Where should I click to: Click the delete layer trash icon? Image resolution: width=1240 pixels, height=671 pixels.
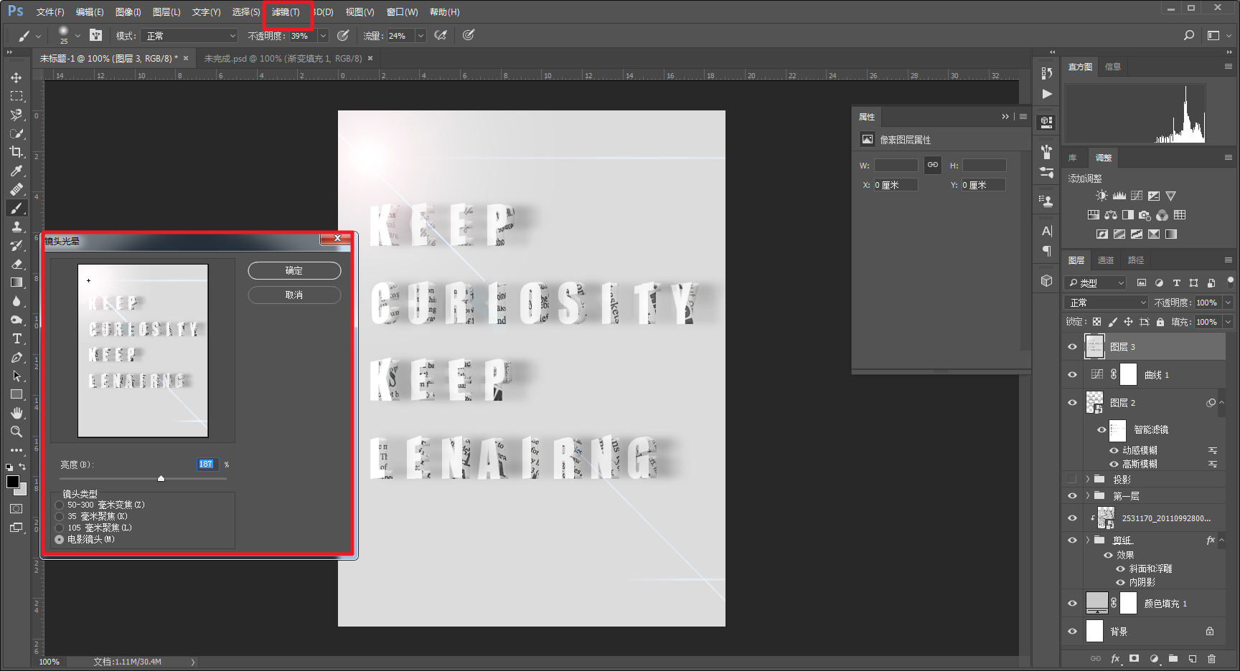pos(1211,658)
